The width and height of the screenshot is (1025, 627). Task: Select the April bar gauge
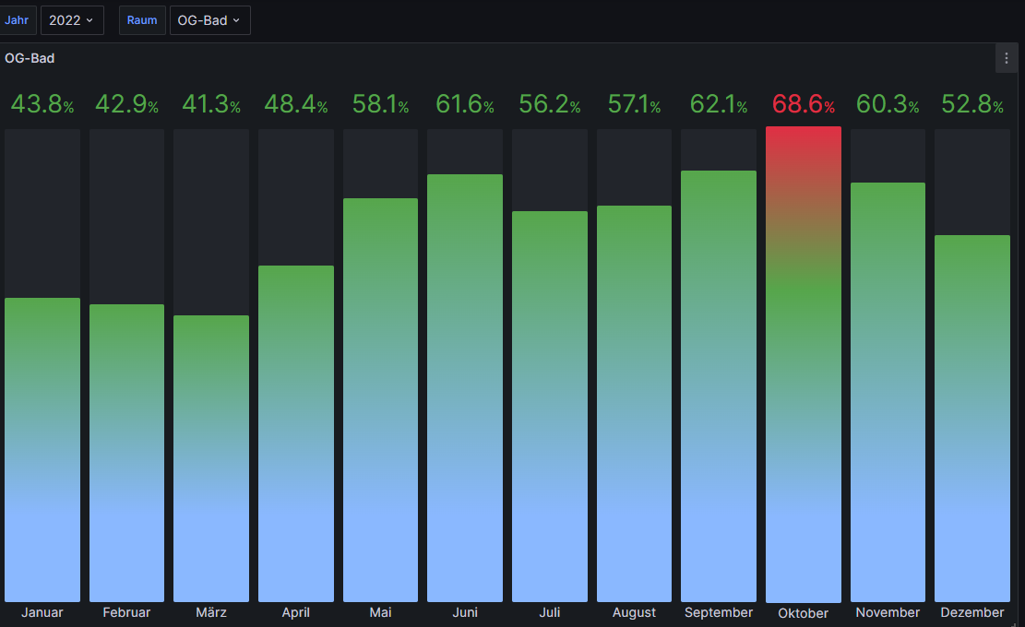296,433
